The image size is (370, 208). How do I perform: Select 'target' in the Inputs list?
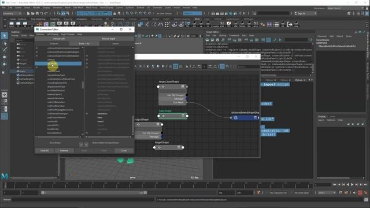[100, 121]
